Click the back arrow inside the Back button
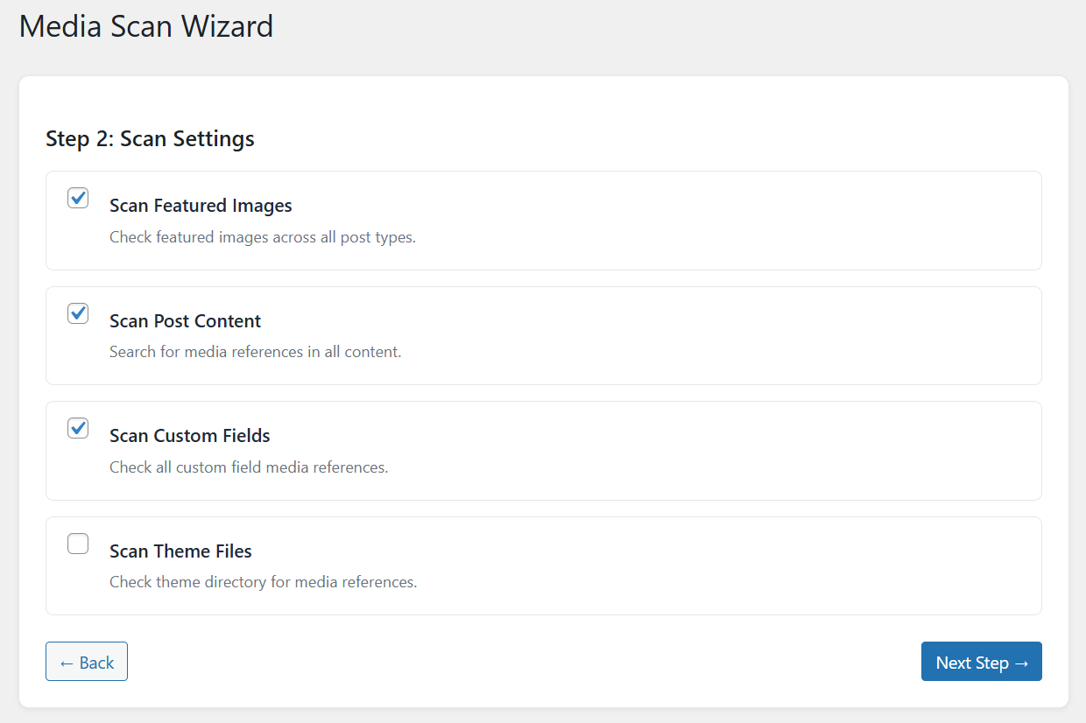 [x=67, y=662]
